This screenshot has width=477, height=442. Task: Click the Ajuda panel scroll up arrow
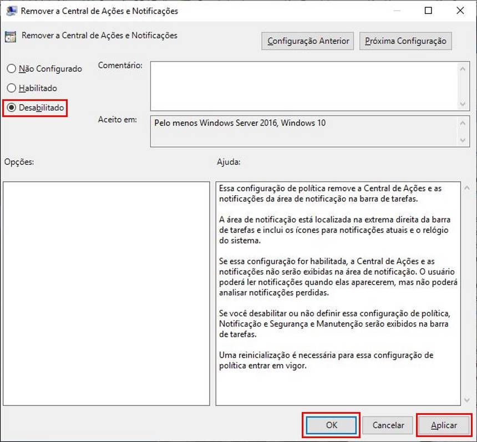[x=467, y=188]
